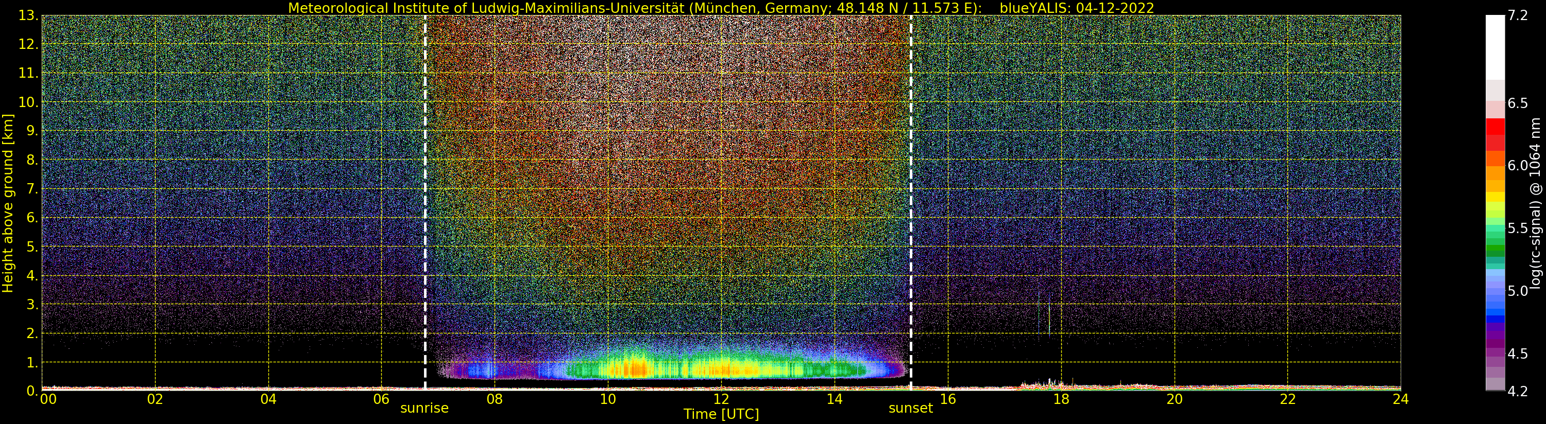Click colorbar value '6.0'
The height and width of the screenshot is (424, 1546).
coord(1517,166)
